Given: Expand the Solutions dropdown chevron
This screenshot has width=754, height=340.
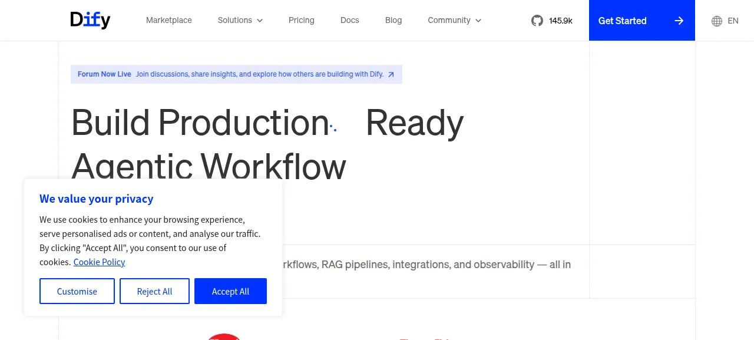Looking at the screenshot, I should pyautogui.click(x=260, y=21).
